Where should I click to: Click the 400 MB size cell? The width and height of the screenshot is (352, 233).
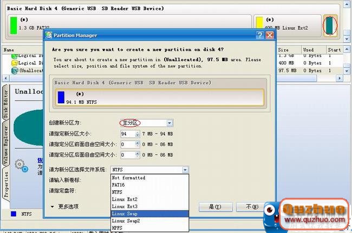point(286,63)
